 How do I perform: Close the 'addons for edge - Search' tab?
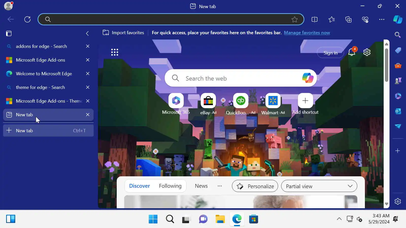88,46
